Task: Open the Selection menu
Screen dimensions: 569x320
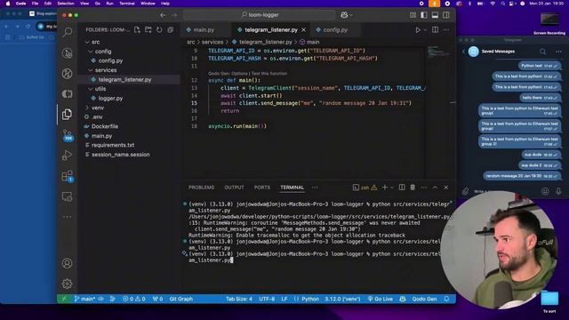Action: click(x=66, y=4)
